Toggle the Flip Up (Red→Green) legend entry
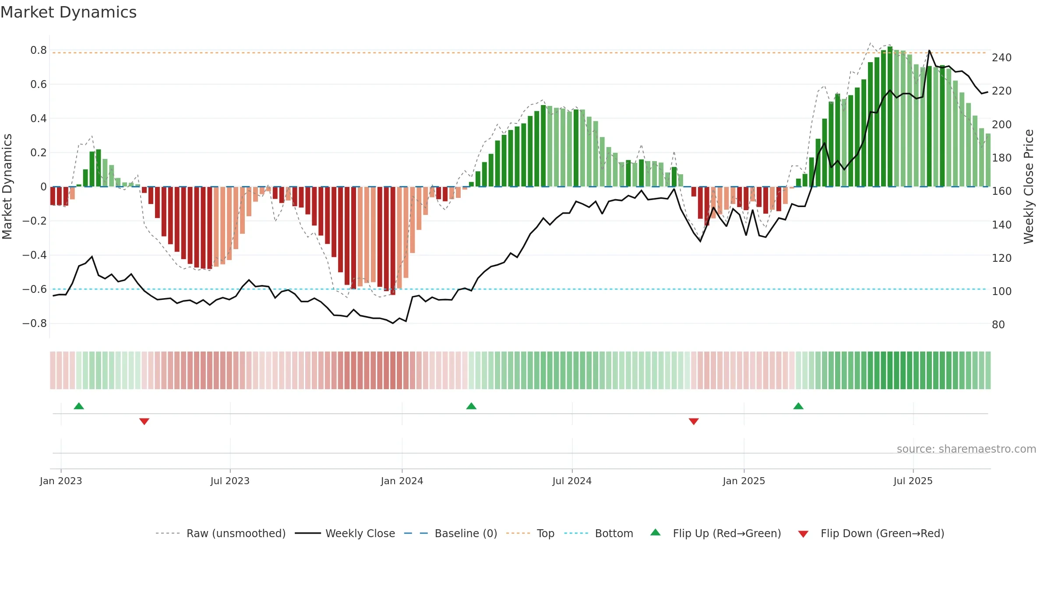 click(716, 533)
